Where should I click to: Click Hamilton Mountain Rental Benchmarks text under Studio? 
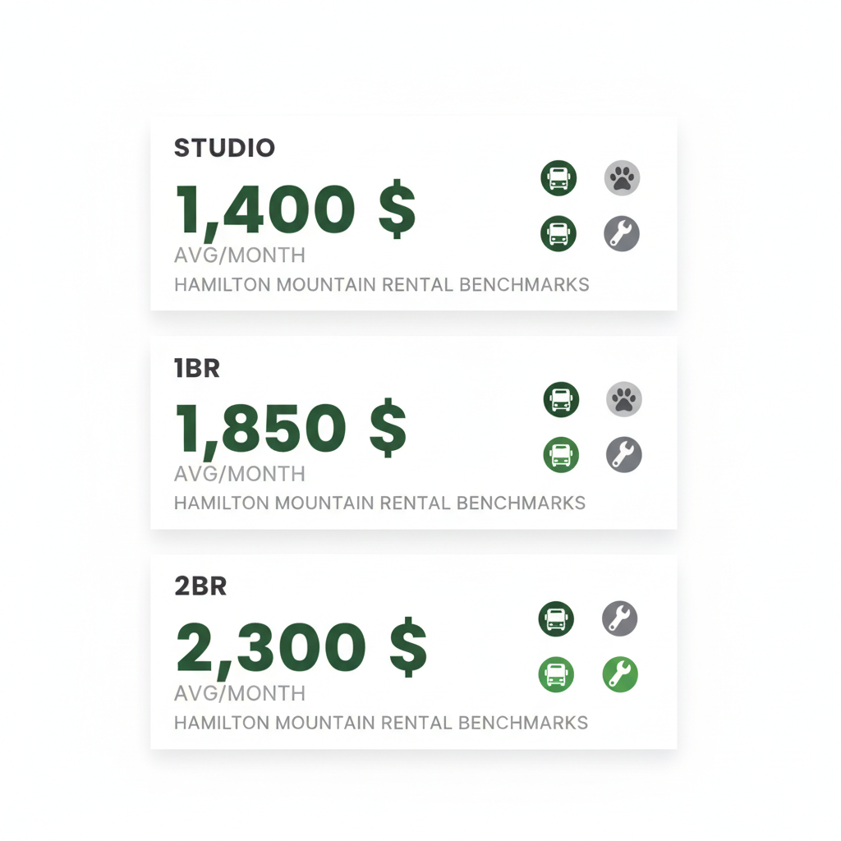(381, 285)
